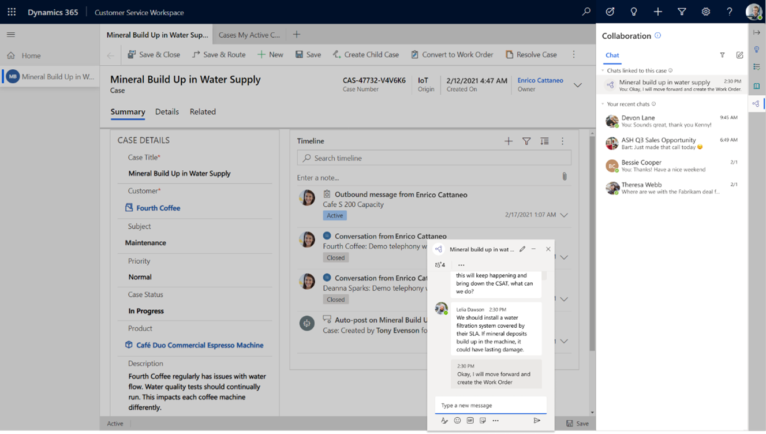Switch to the Details tab

pos(167,111)
